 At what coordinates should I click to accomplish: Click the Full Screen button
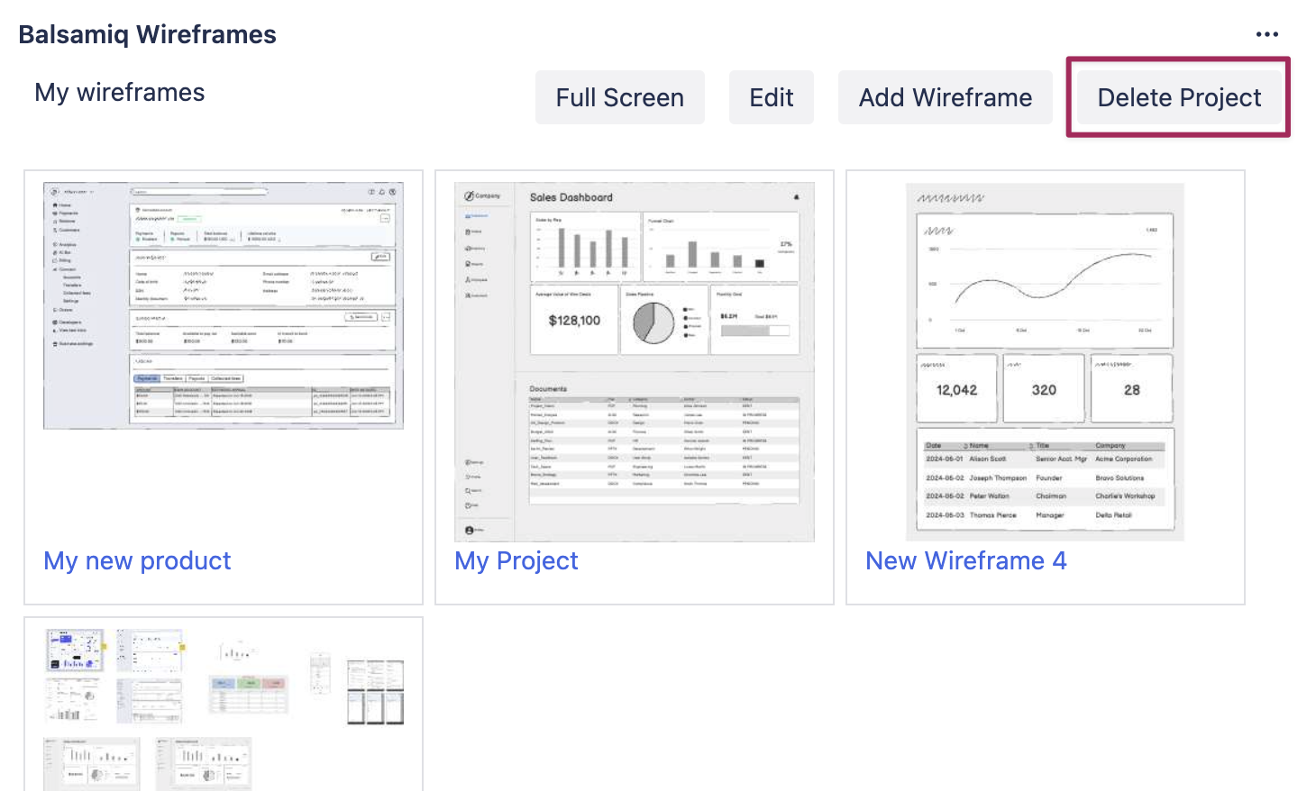(x=620, y=97)
